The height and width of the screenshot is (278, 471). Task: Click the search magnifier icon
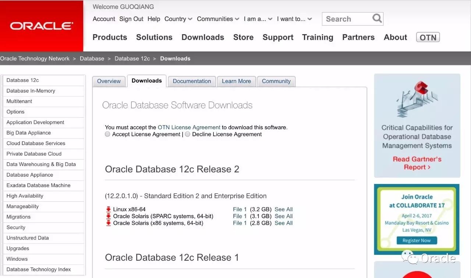pyautogui.click(x=376, y=18)
